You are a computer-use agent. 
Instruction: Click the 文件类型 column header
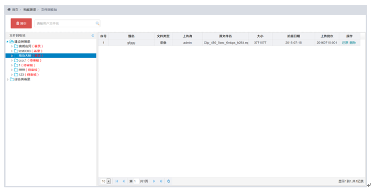163,36
